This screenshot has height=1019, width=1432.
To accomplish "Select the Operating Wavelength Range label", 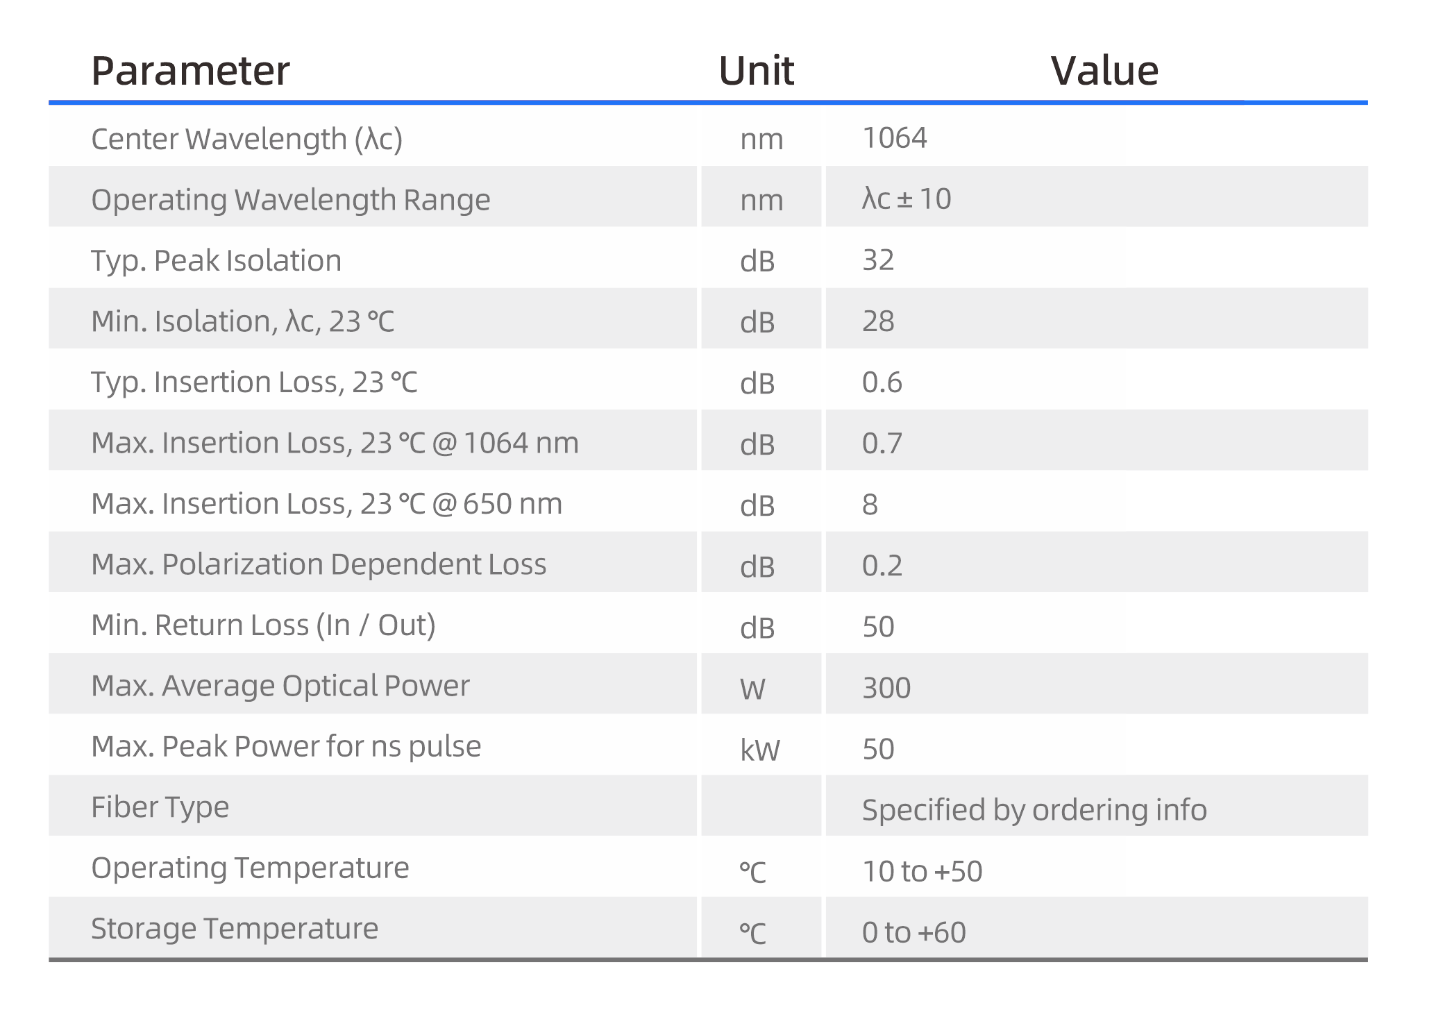I will click(x=290, y=200).
